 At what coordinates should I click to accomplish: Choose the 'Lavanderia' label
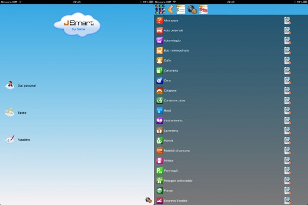coord(171,131)
